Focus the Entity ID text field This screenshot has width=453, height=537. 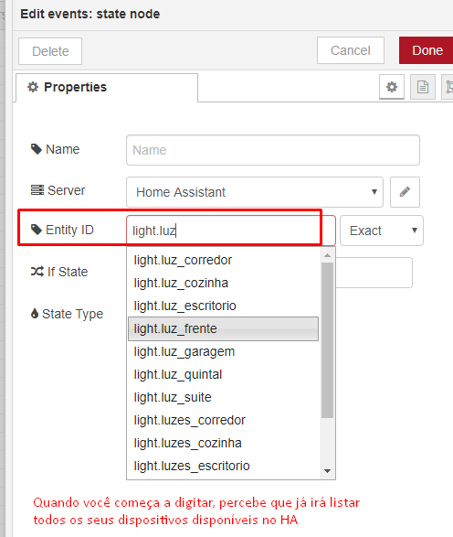[x=231, y=231]
